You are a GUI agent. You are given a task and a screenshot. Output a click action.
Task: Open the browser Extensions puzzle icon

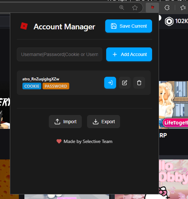pos(167,8)
